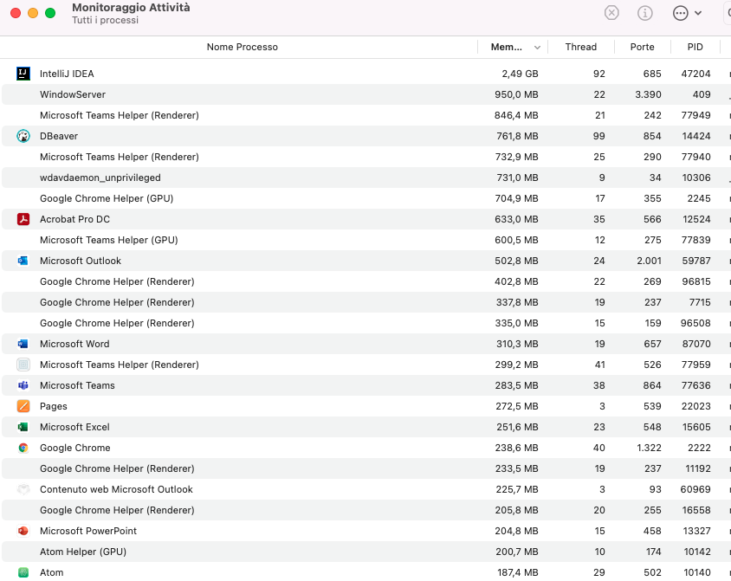Click the Atom app icon

pos(23,572)
